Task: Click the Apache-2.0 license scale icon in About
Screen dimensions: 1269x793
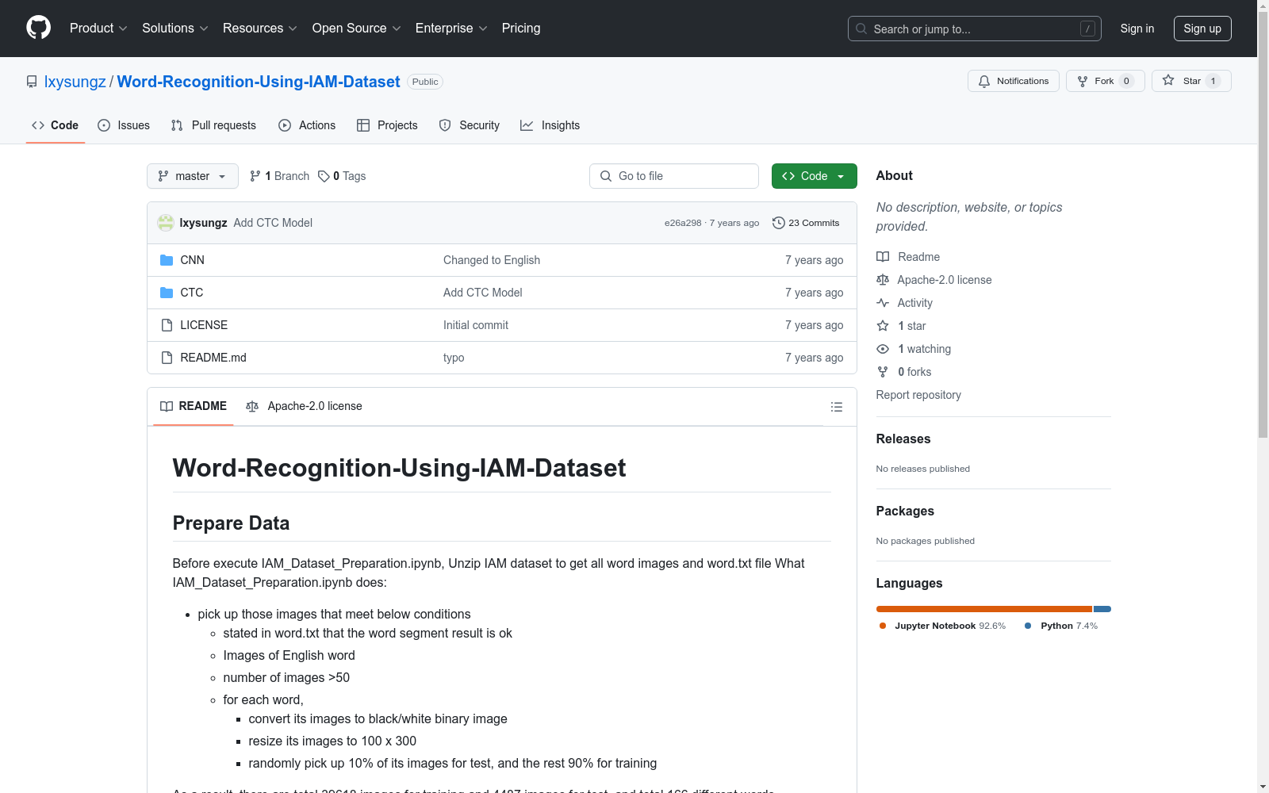Action: click(x=883, y=280)
